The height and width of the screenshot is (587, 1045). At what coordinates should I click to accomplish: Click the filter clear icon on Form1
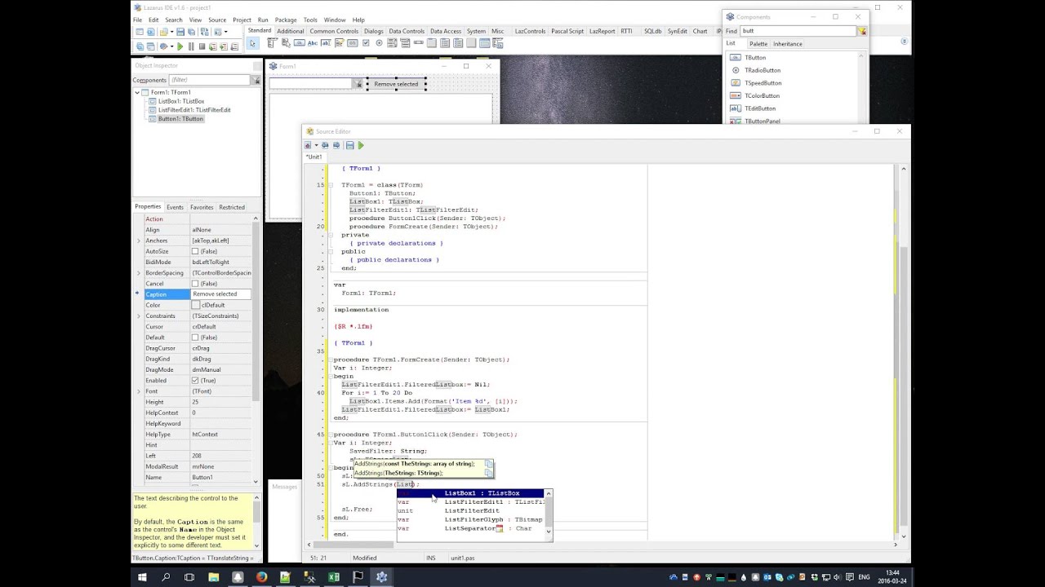coord(358,83)
